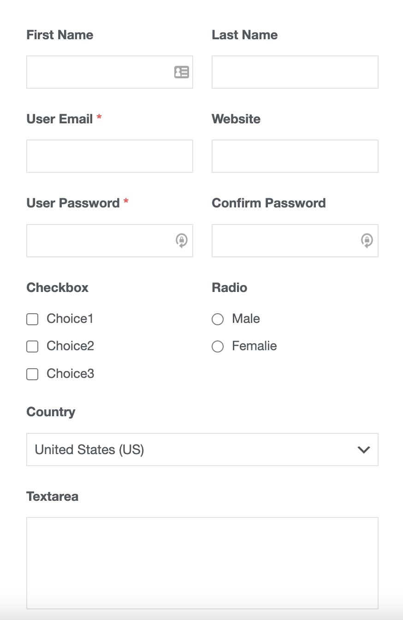
Task: Click the Choice2 label text
Action: (71, 346)
